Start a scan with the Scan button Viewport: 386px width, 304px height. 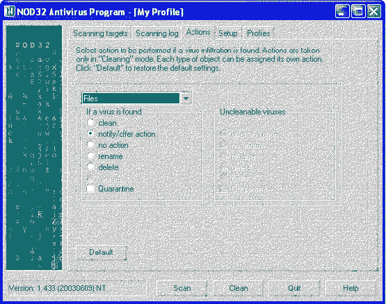182,288
